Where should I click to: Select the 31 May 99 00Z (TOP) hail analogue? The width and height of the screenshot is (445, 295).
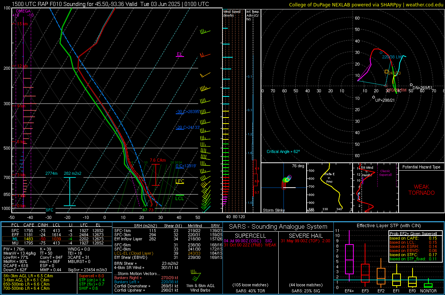point(305,241)
